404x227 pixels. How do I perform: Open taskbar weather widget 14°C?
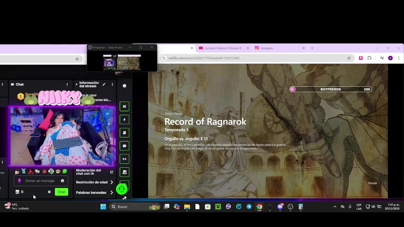pos(16,207)
